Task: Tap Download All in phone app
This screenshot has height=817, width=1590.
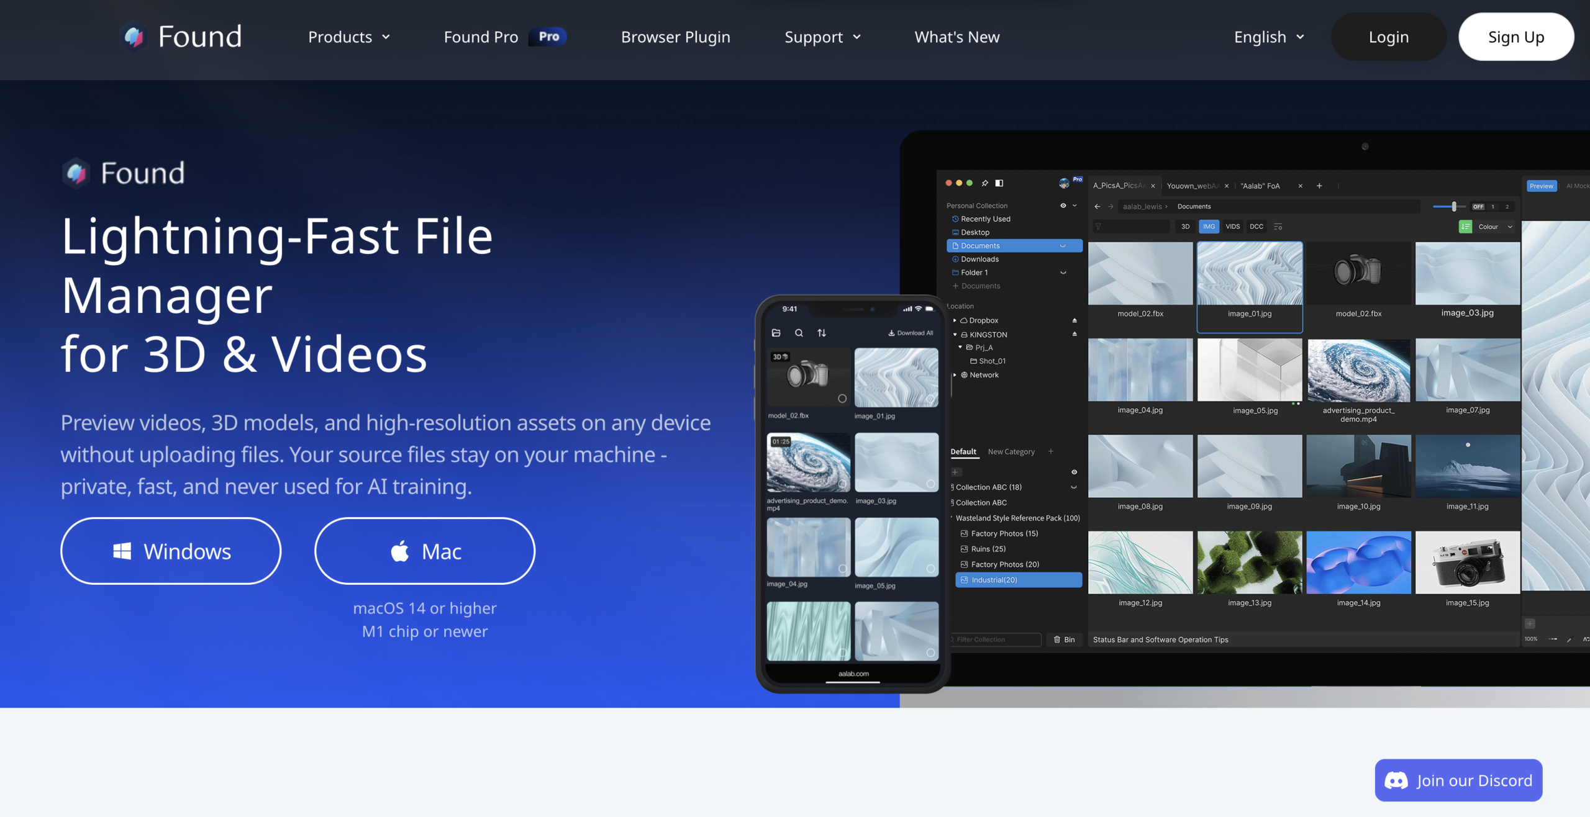Action: point(911,333)
